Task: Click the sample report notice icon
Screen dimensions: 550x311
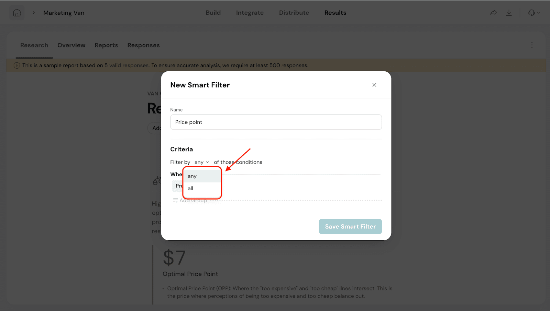Action: 17,65
